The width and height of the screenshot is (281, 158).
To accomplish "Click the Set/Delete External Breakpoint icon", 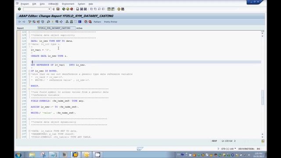I will (90, 22).
